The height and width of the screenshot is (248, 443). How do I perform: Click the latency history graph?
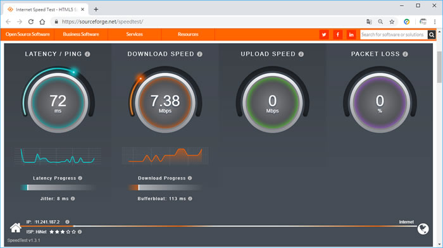[58, 156]
